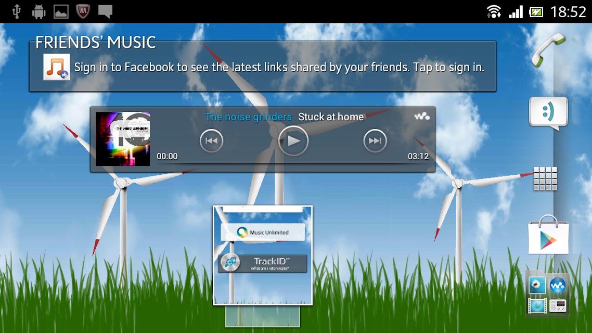The height and width of the screenshot is (333, 592).
Task: Open the Album app in media folder
Action: (x=537, y=286)
